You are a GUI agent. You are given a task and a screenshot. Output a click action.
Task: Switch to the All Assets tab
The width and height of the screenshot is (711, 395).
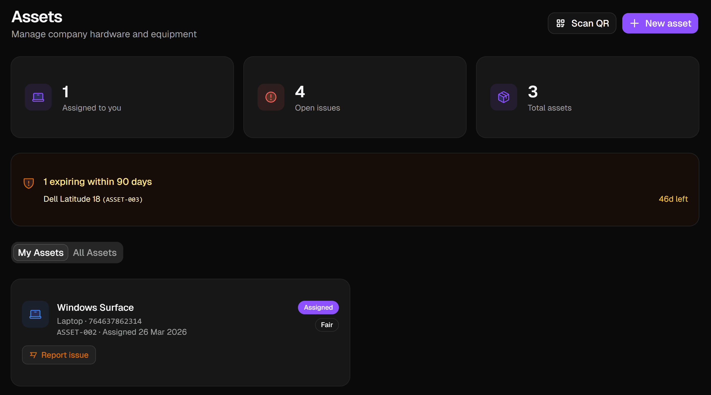coord(95,253)
